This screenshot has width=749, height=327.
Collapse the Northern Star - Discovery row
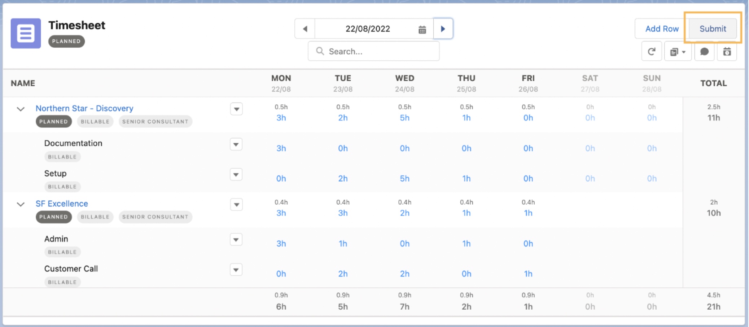(x=21, y=109)
